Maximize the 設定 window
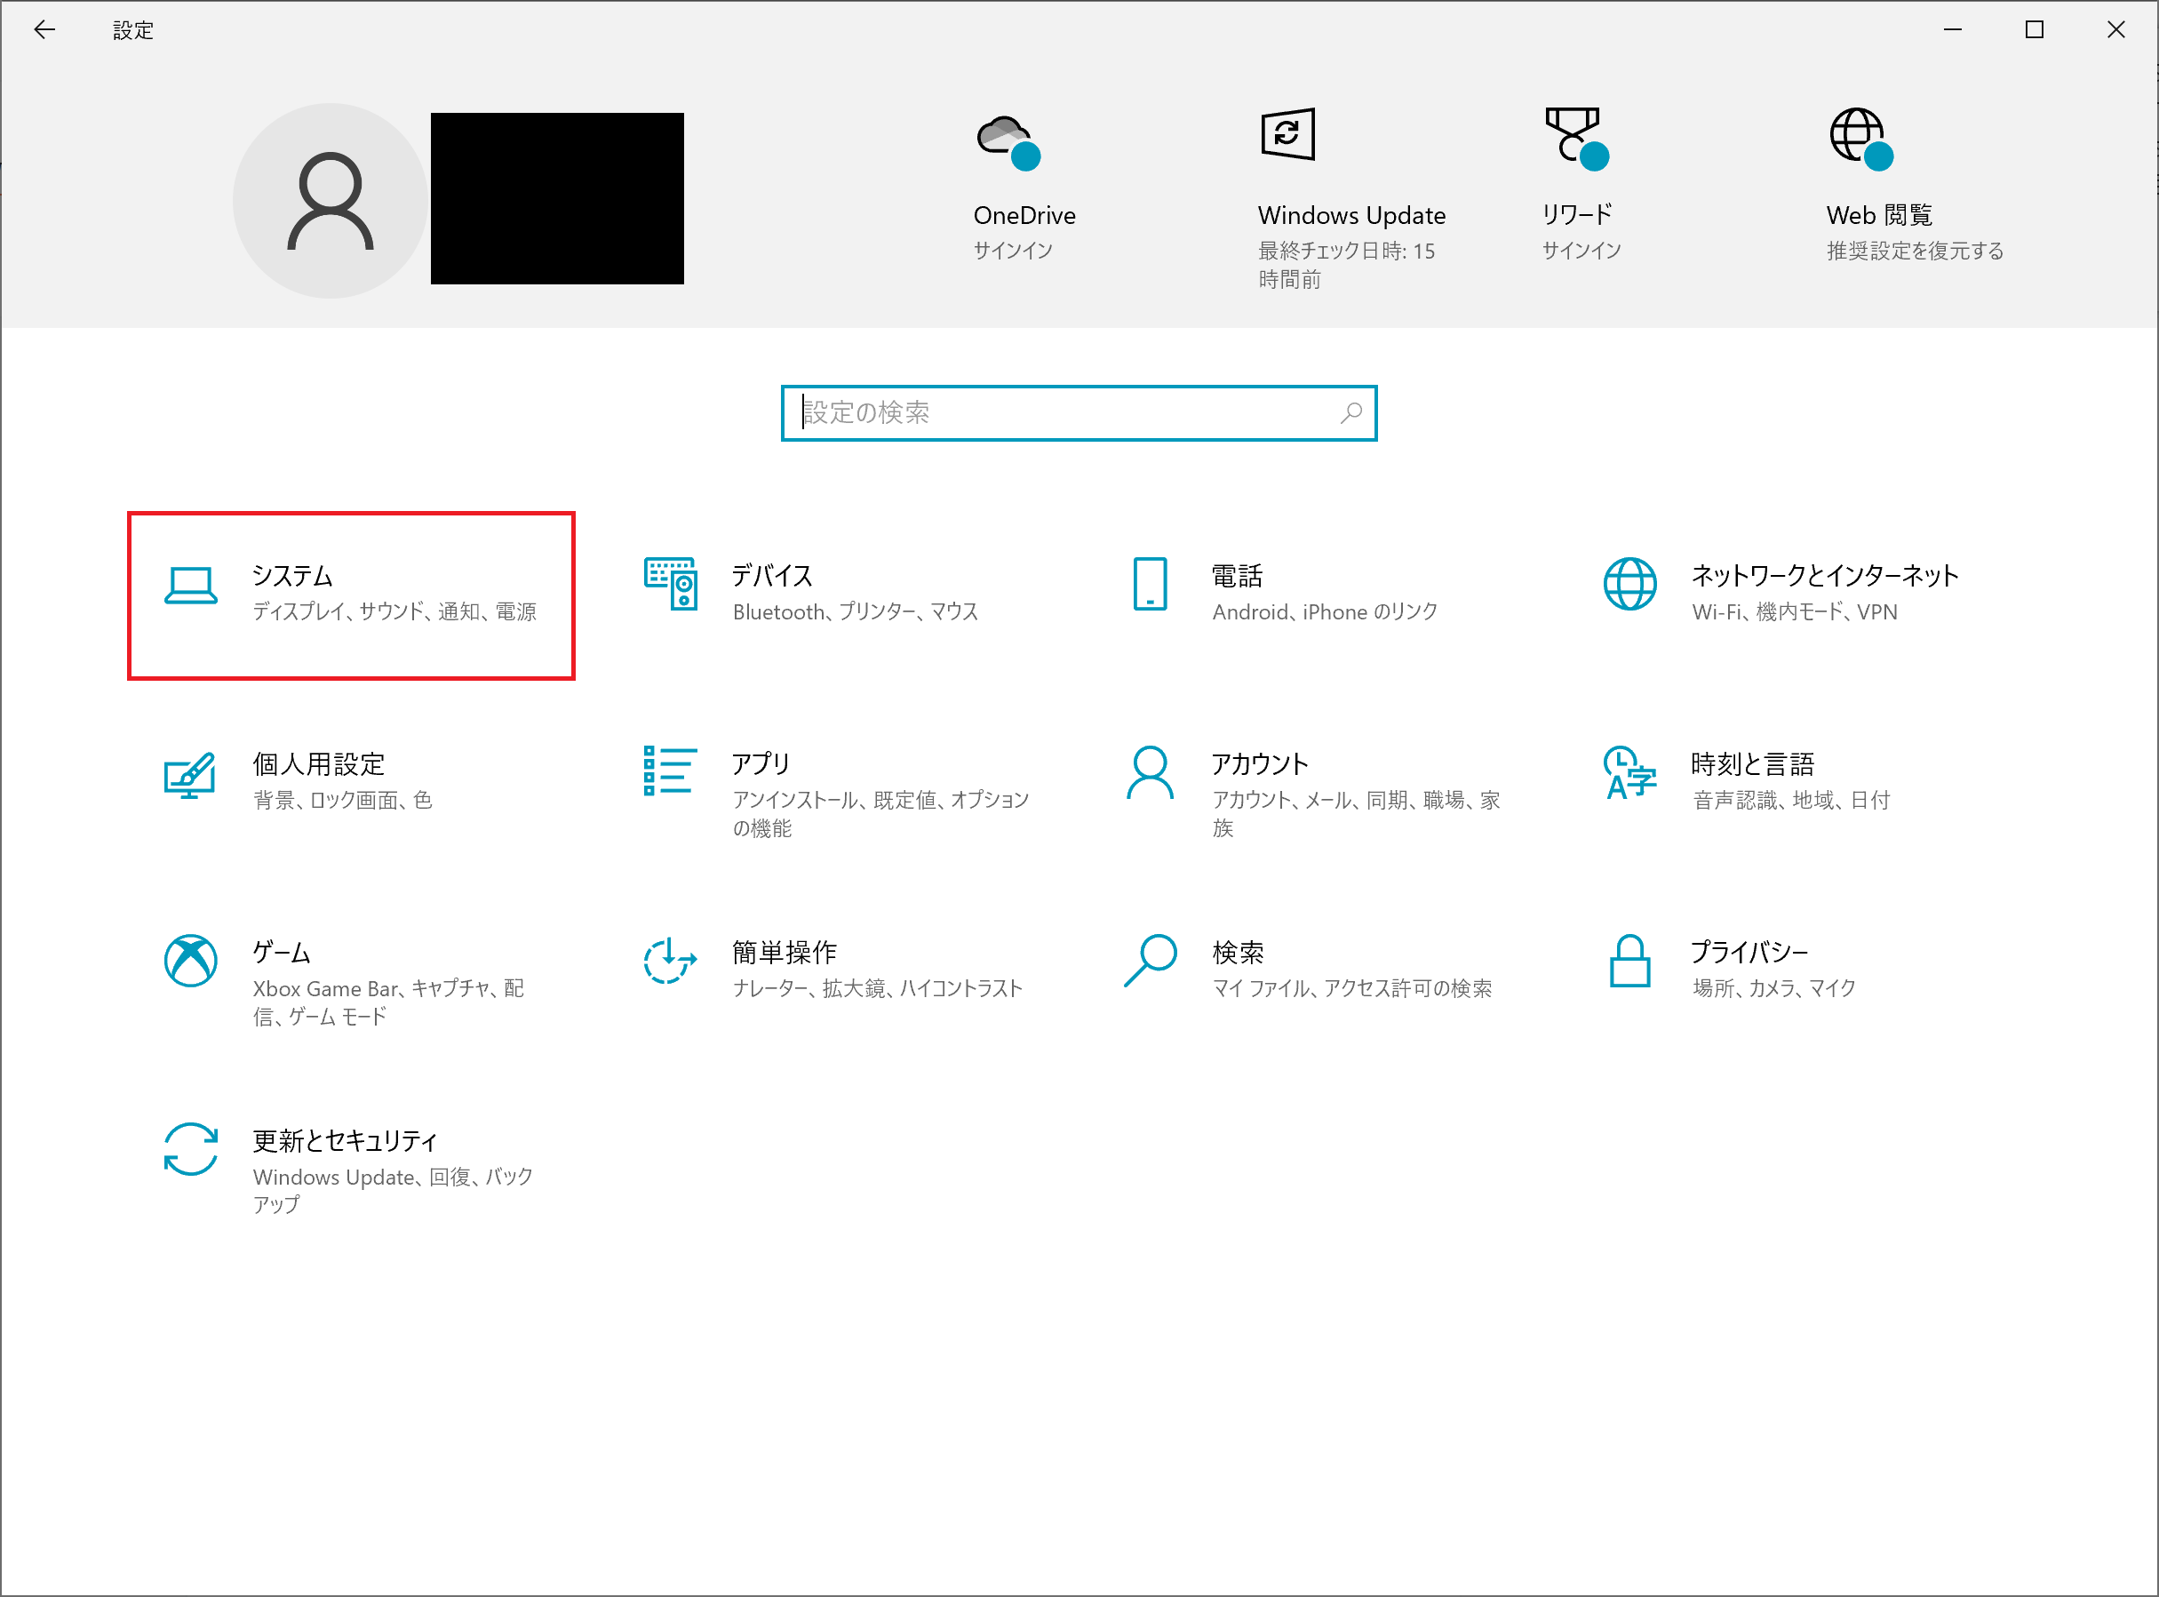The height and width of the screenshot is (1597, 2159). (2035, 30)
